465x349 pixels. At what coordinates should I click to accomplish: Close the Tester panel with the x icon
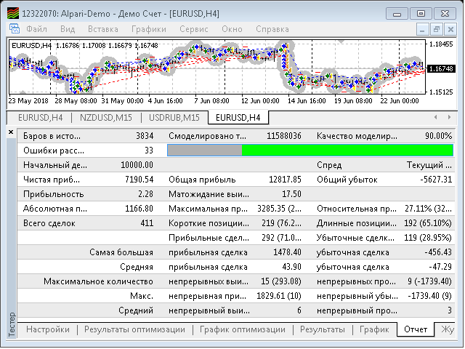coord(11,132)
